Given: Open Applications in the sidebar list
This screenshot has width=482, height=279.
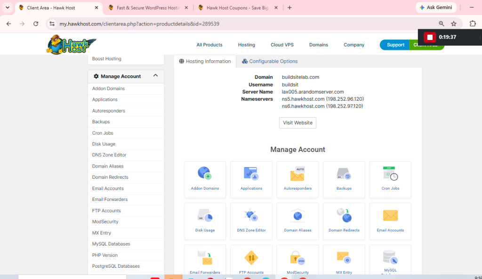Looking at the screenshot, I should click(126, 100).
